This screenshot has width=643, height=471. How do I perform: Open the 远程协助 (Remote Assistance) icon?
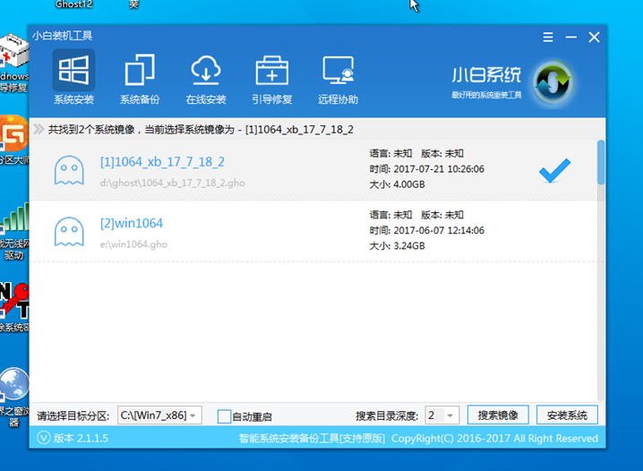[338, 78]
